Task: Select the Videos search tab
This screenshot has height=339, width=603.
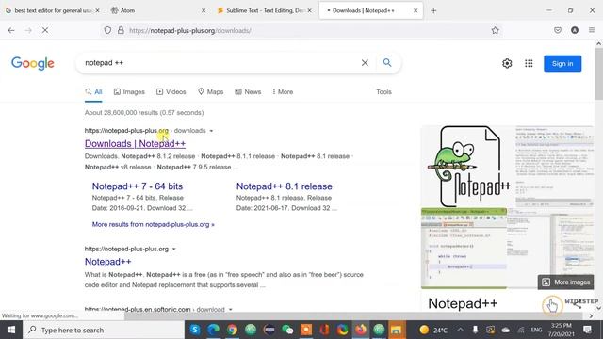Action: point(171,92)
